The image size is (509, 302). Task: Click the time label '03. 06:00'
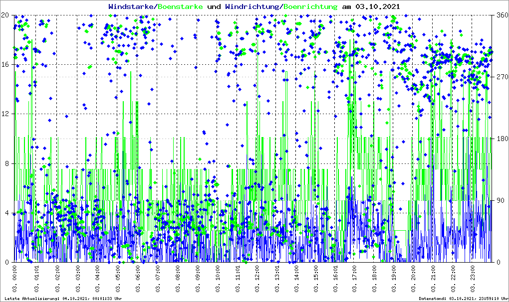point(138,279)
